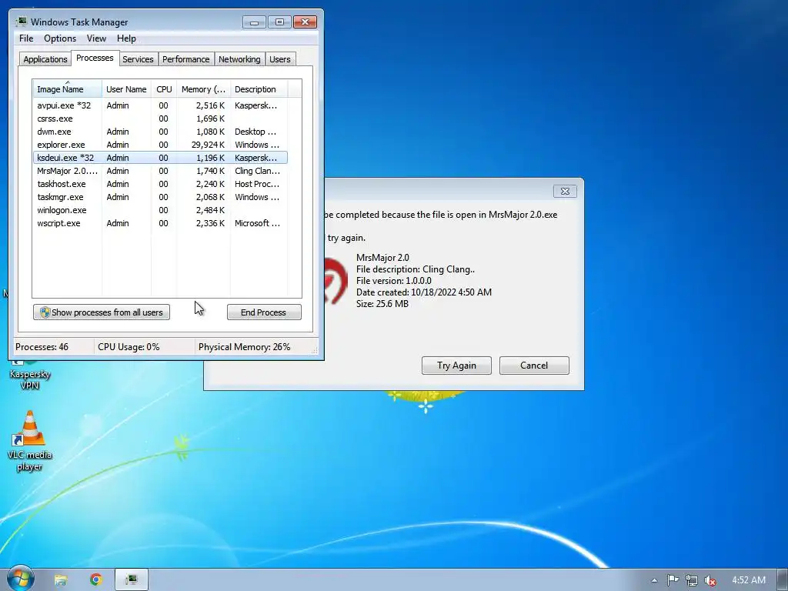Click the Task Manager taskbar button
This screenshot has height=591, width=788.
coord(132,580)
